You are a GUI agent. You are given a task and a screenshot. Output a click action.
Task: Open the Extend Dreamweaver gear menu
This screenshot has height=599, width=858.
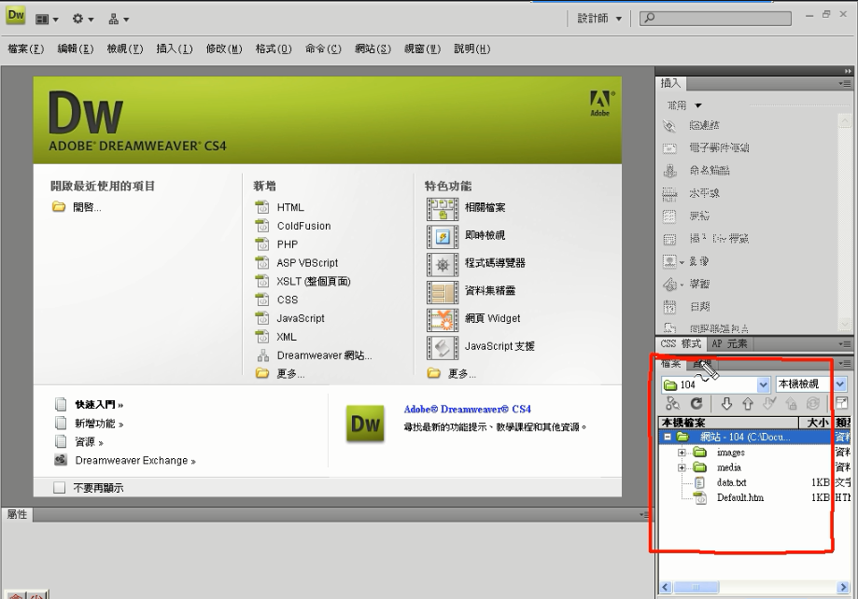pos(83,20)
